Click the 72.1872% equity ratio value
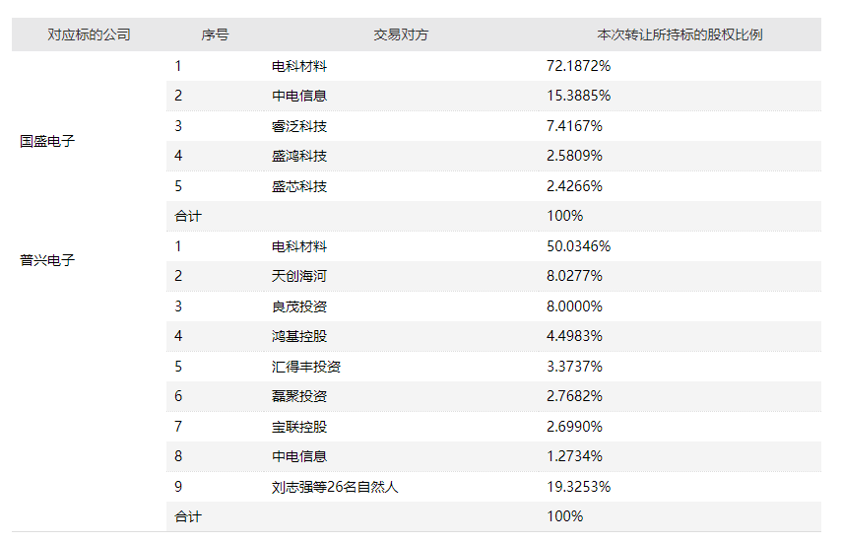Screen dimensions: 842x543 579,66
